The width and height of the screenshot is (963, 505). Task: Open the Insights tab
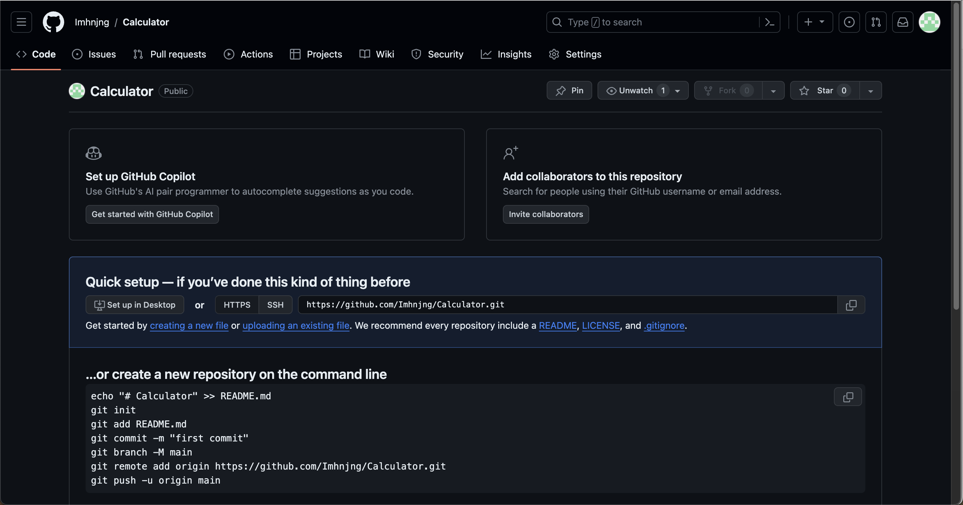(506, 54)
